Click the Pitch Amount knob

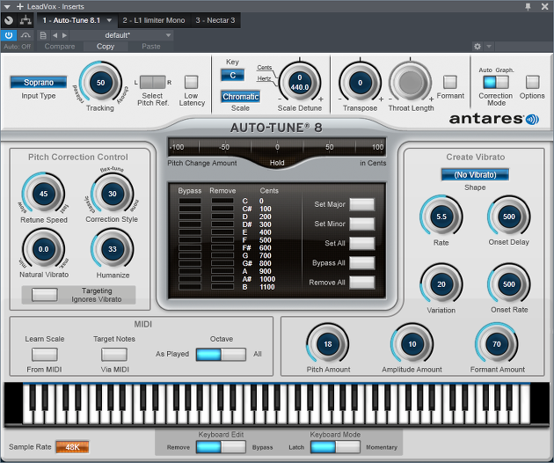pos(328,344)
